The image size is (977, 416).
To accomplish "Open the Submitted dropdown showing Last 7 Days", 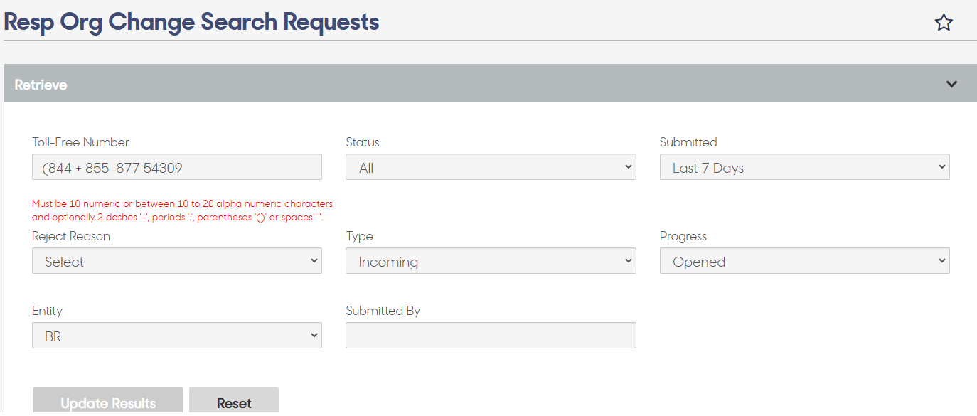I will point(805,167).
